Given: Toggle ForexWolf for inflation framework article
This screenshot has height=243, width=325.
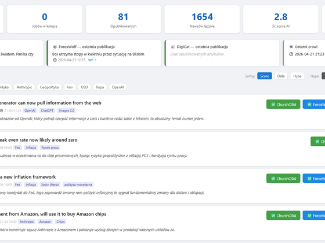Looking at the screenshot, I should point(314,178).
